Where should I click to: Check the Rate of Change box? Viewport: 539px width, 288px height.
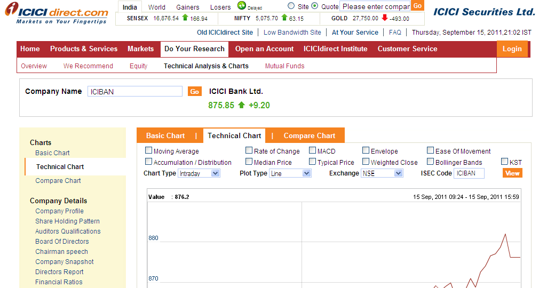click(x=249, y=150)
